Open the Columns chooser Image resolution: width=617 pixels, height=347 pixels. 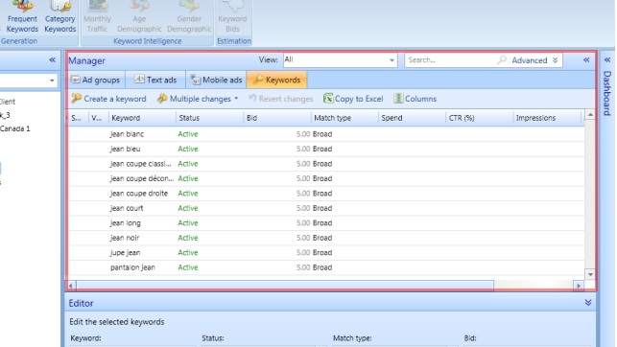coord(415,99)
